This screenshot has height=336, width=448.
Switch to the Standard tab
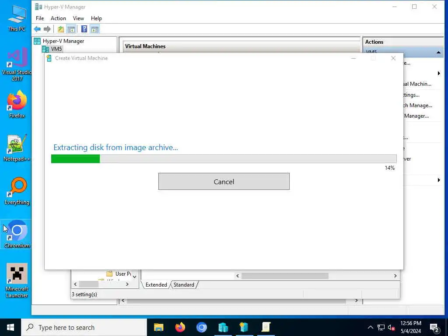184,285
